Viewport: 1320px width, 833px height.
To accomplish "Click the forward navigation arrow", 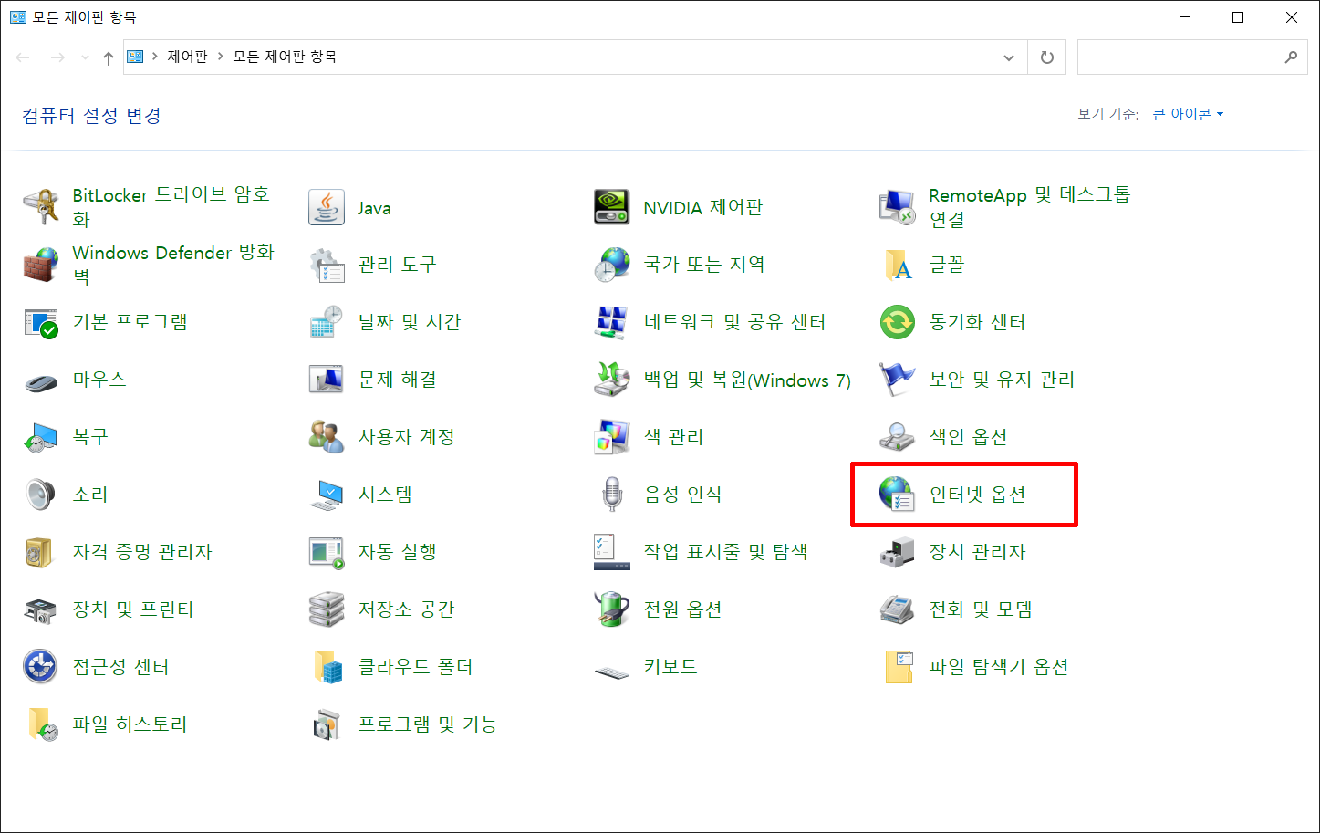I will (57, 57).
